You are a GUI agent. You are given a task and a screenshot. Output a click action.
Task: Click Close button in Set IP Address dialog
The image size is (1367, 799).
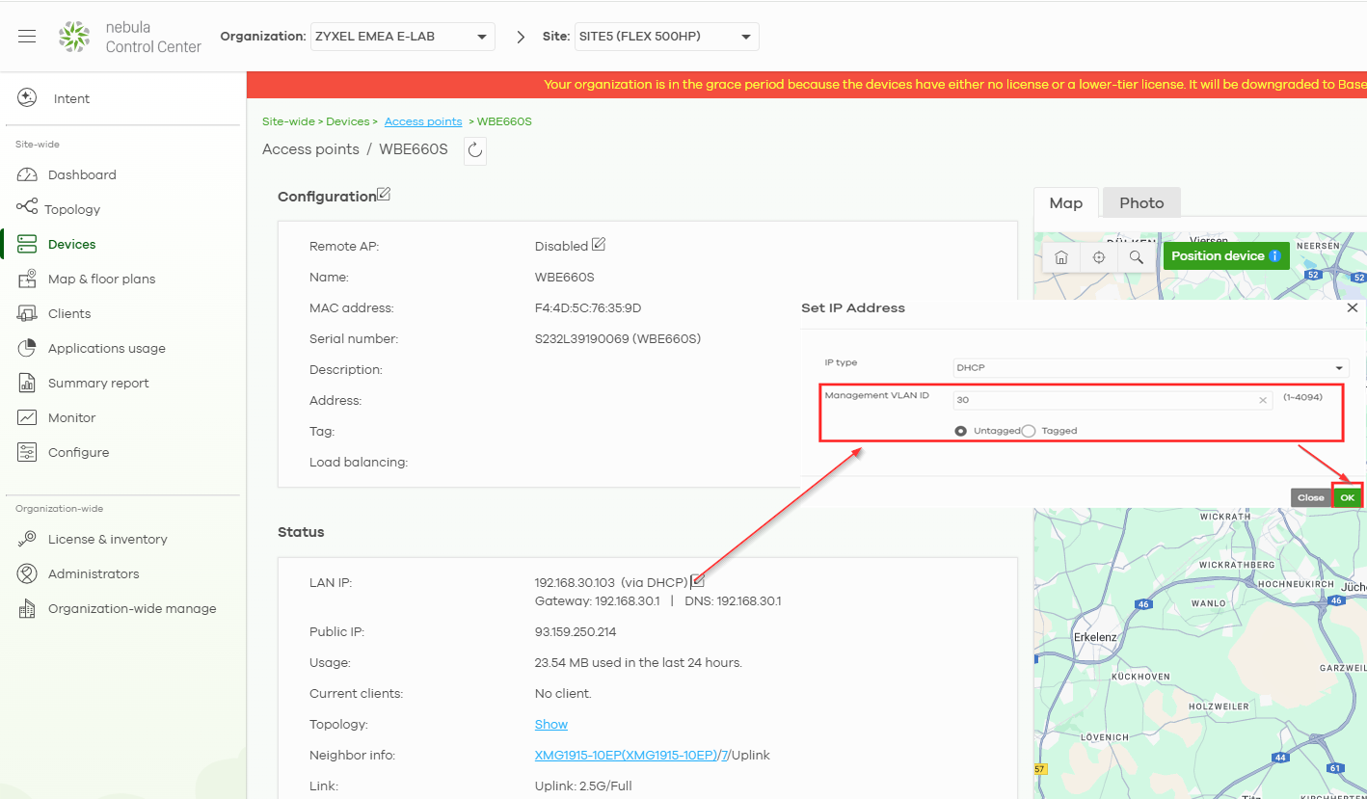point(1311,497)
